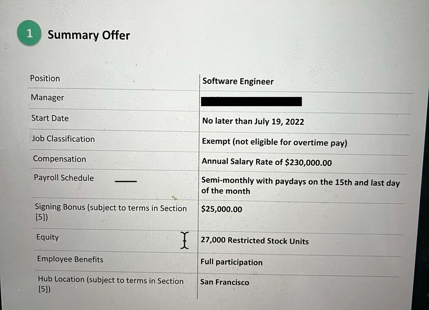Viewport: 429px width, 310px height.
Task: Click the Semi-monthly paydays description
Action: (300, 186)
